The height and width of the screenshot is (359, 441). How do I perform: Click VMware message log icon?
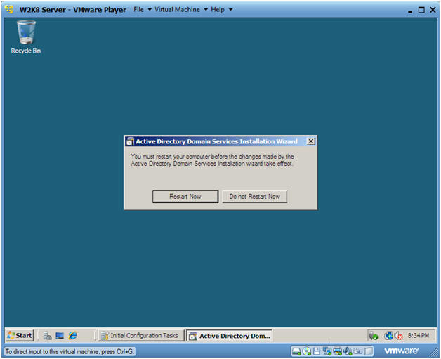pyautogui.click(x=358, y=351)
